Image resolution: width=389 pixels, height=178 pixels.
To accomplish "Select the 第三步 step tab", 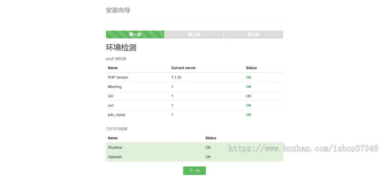I will [253, 34].
